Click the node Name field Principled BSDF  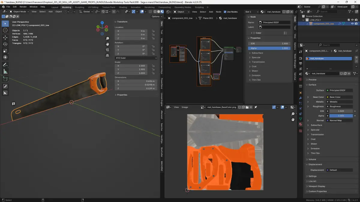click(x=274, y=22)
